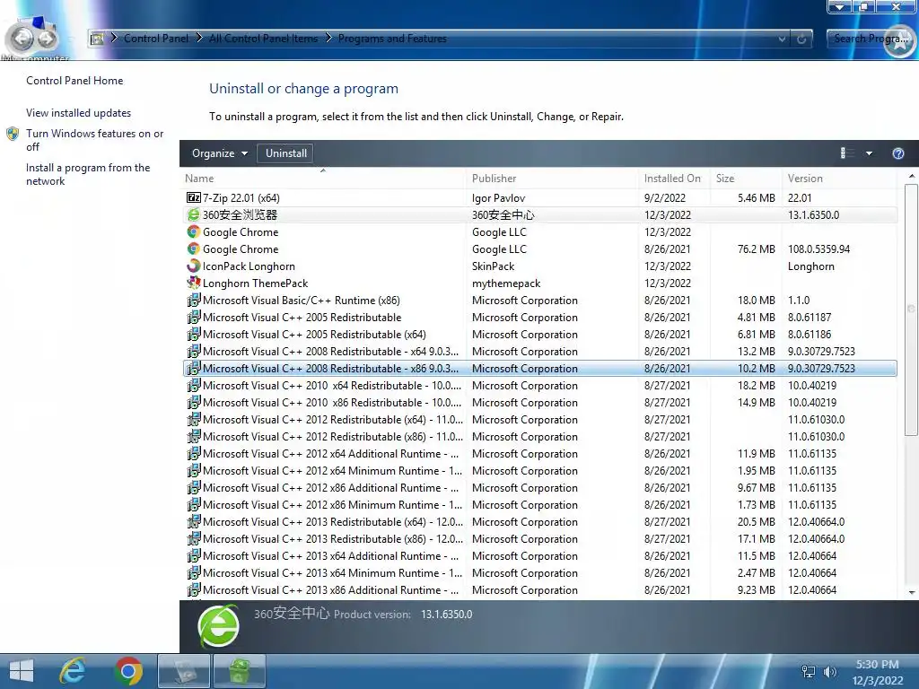Image resolution: width=919 pixels, height=689 pixels.
Task: Click the Back navigation arrow
Action: tap(22, 39)
